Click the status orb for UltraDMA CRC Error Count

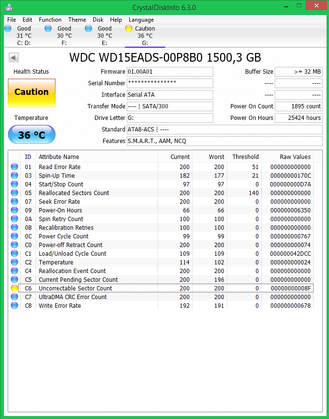14,297
